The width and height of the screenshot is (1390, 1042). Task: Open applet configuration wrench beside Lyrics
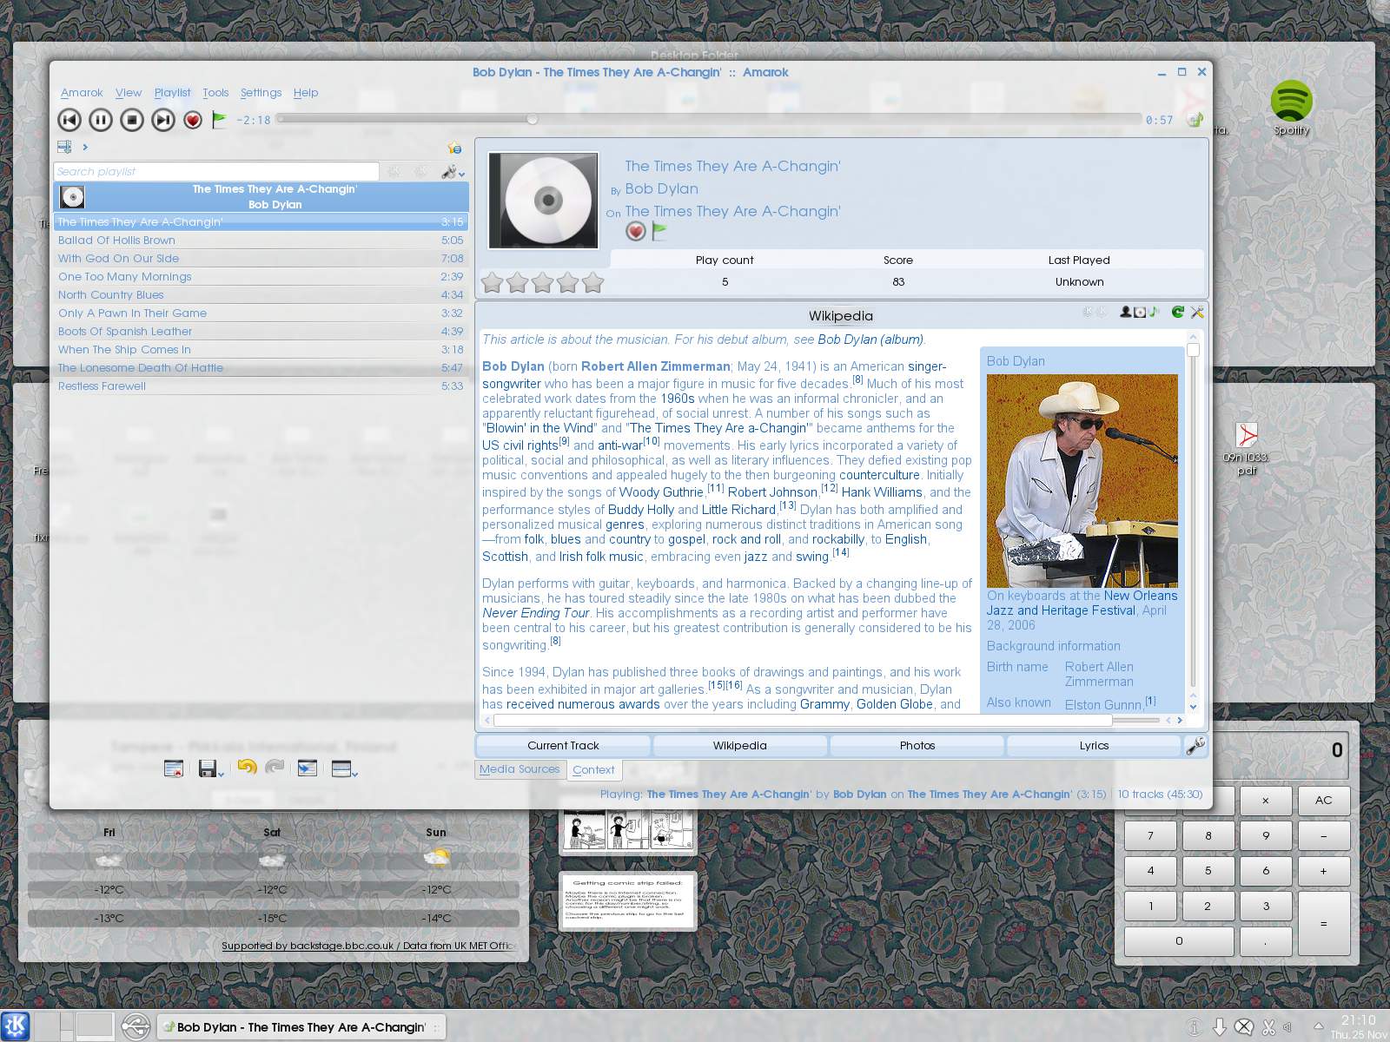[x=1195, y=746]
